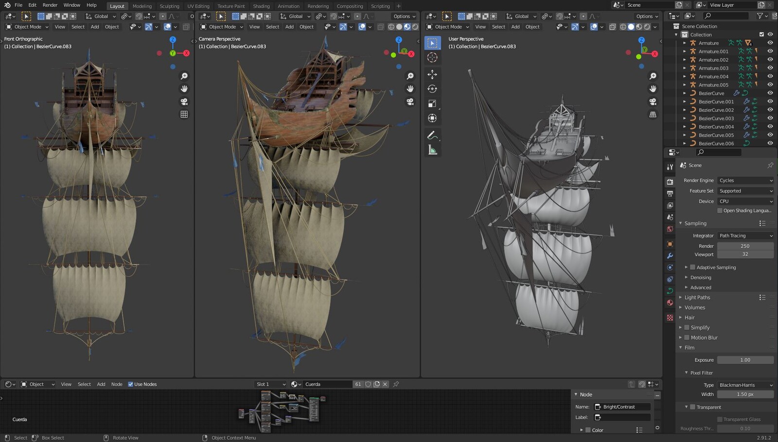The image size is (778, 442).
Task: Select the Scale tool in the toolbar
Action: [432, 104]
